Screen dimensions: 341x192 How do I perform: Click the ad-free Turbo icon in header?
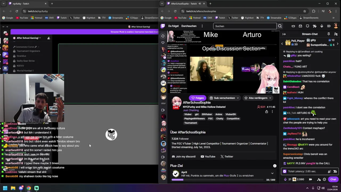[329, 26]
